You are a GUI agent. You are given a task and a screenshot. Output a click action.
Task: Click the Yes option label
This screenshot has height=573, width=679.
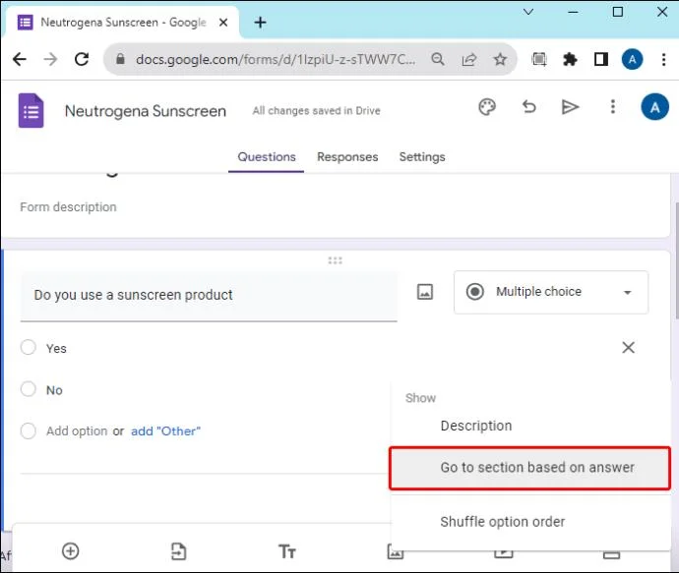pyautogui.click(x=56, y=349)
